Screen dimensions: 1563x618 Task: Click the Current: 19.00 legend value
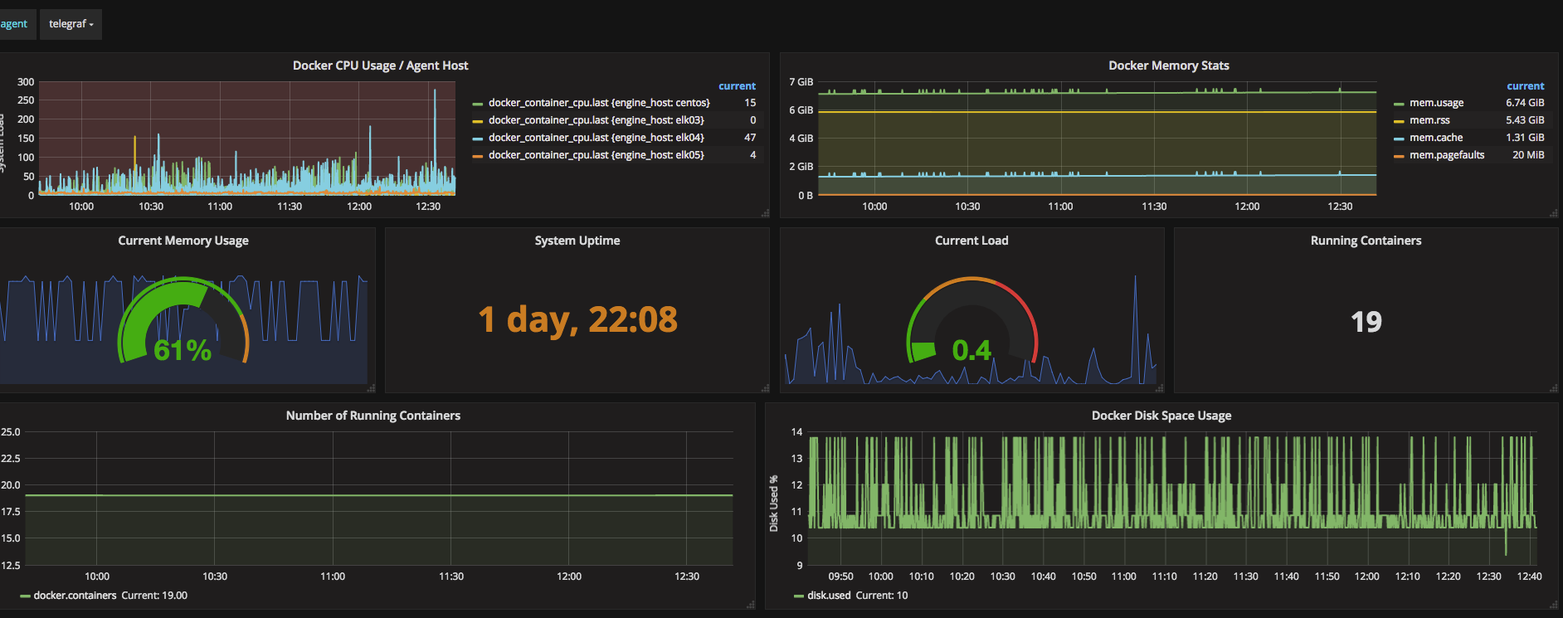coord(154,596)
